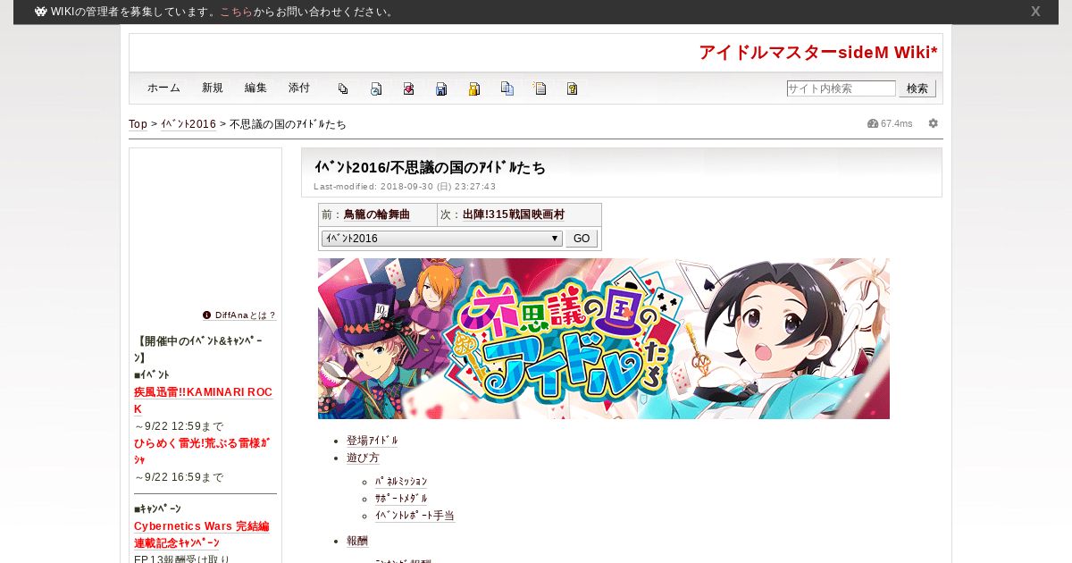This screenshot has height=563, width=1072.
Task: Go to Top in breadcrumb
Action: 138,124
